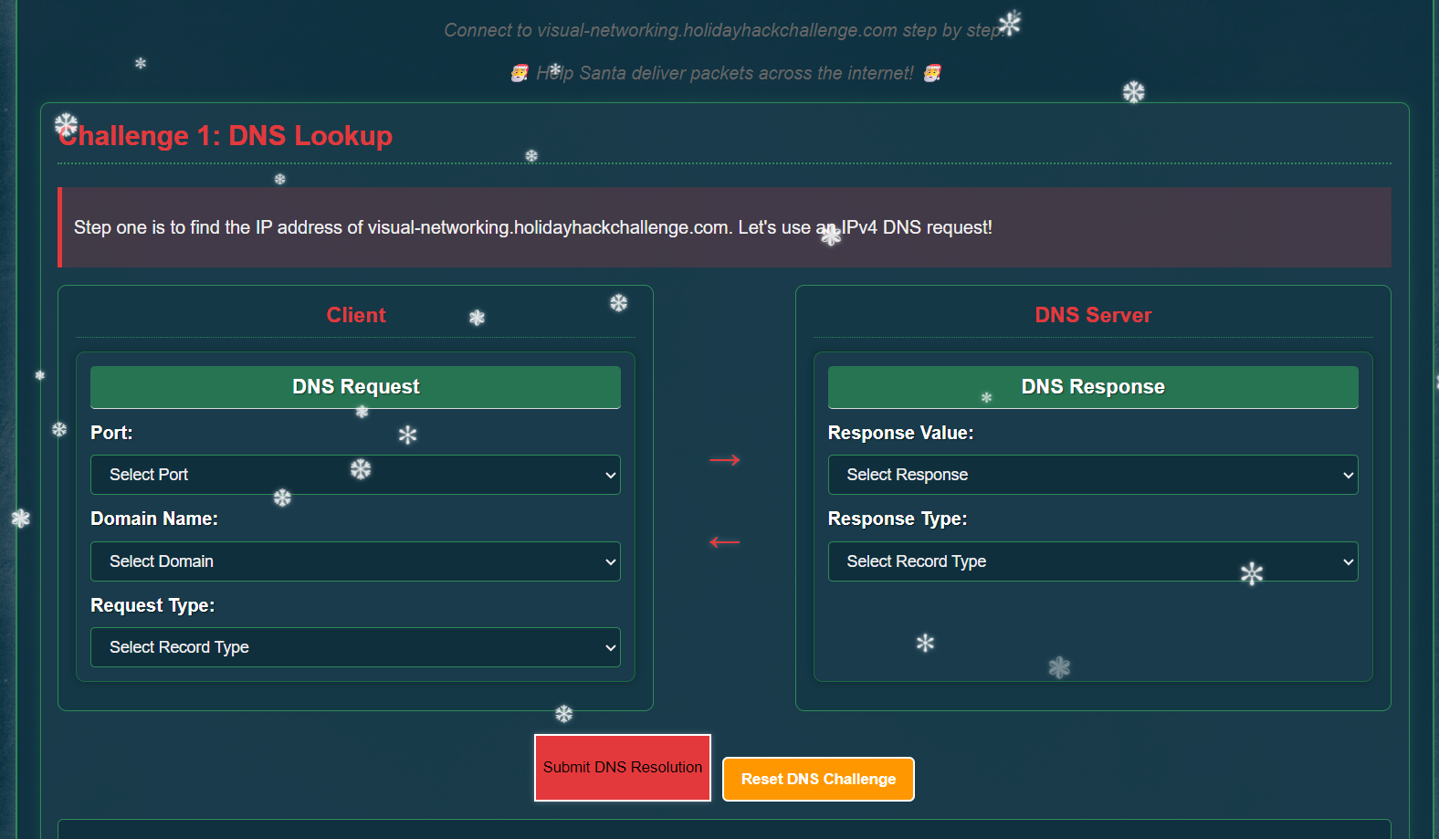Viewport: 1439px width, 839px height.
Task: Click the 'Step one is to find' instruction text
Action: coord(533,227)
